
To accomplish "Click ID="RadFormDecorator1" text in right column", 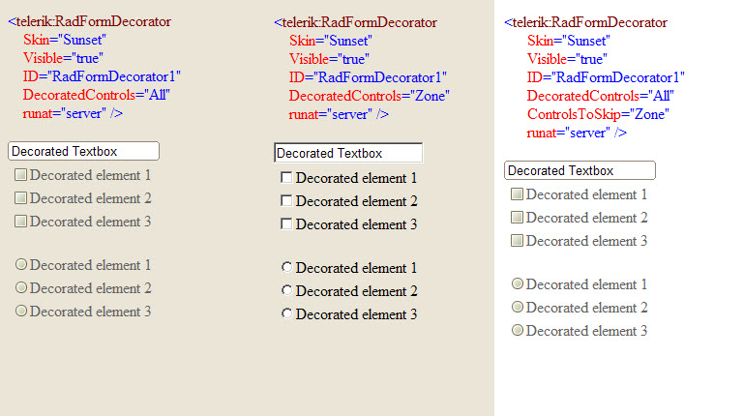I will click(x=606, y=77).
